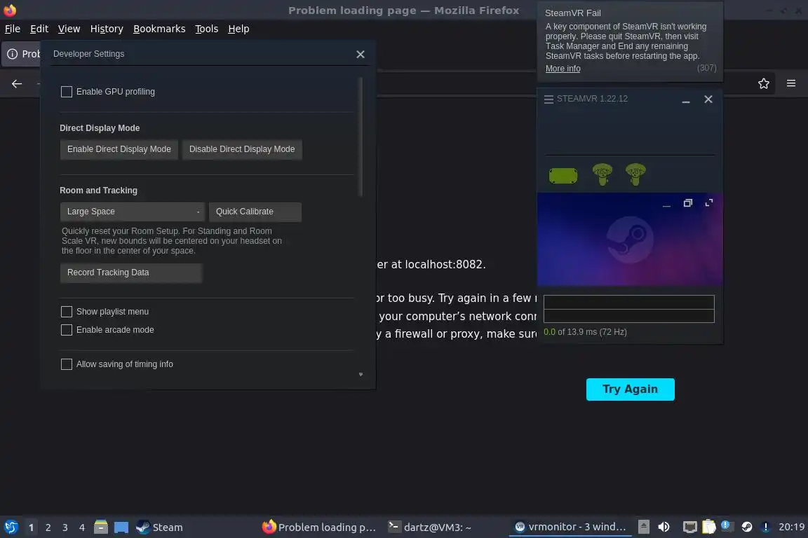Close the SteamVR status window
The width and height of the screenshot is (808, 538).
[708, 99]
